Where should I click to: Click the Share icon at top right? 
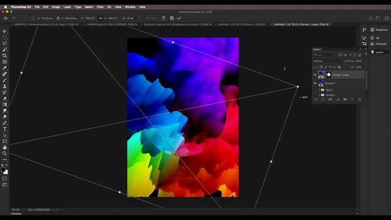pyautogui.click(x=387, y=18)
